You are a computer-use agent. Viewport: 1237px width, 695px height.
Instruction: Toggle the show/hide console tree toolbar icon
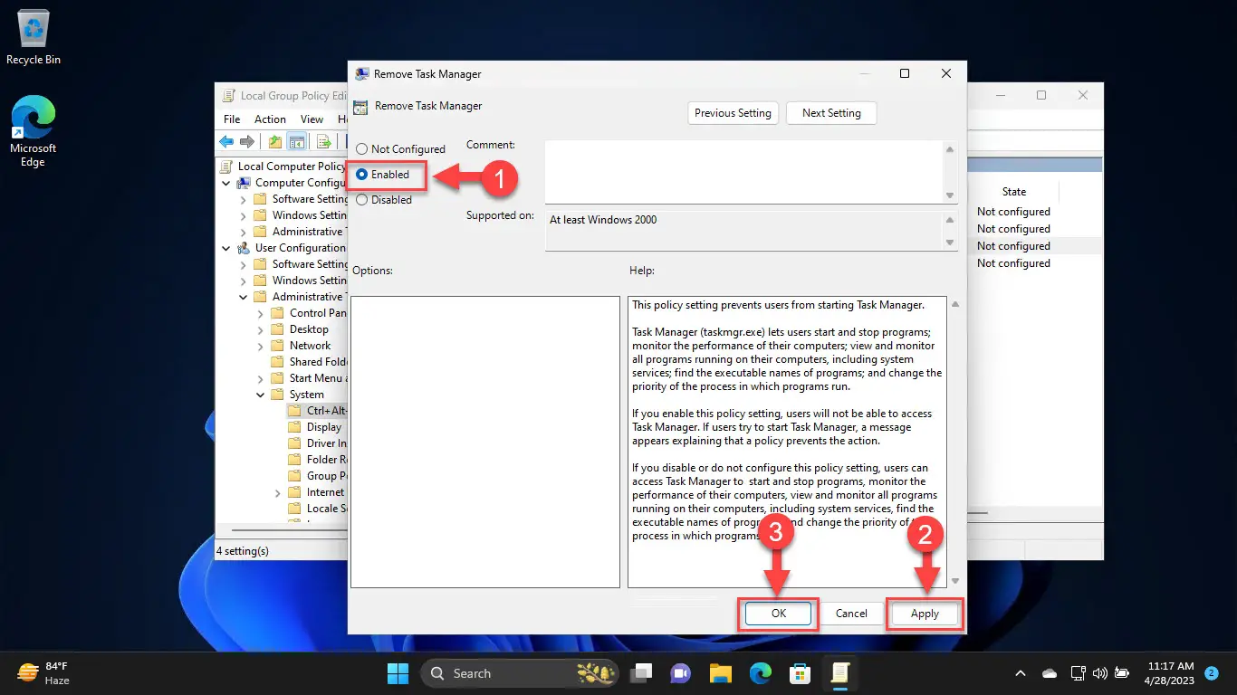pos(296,141)
